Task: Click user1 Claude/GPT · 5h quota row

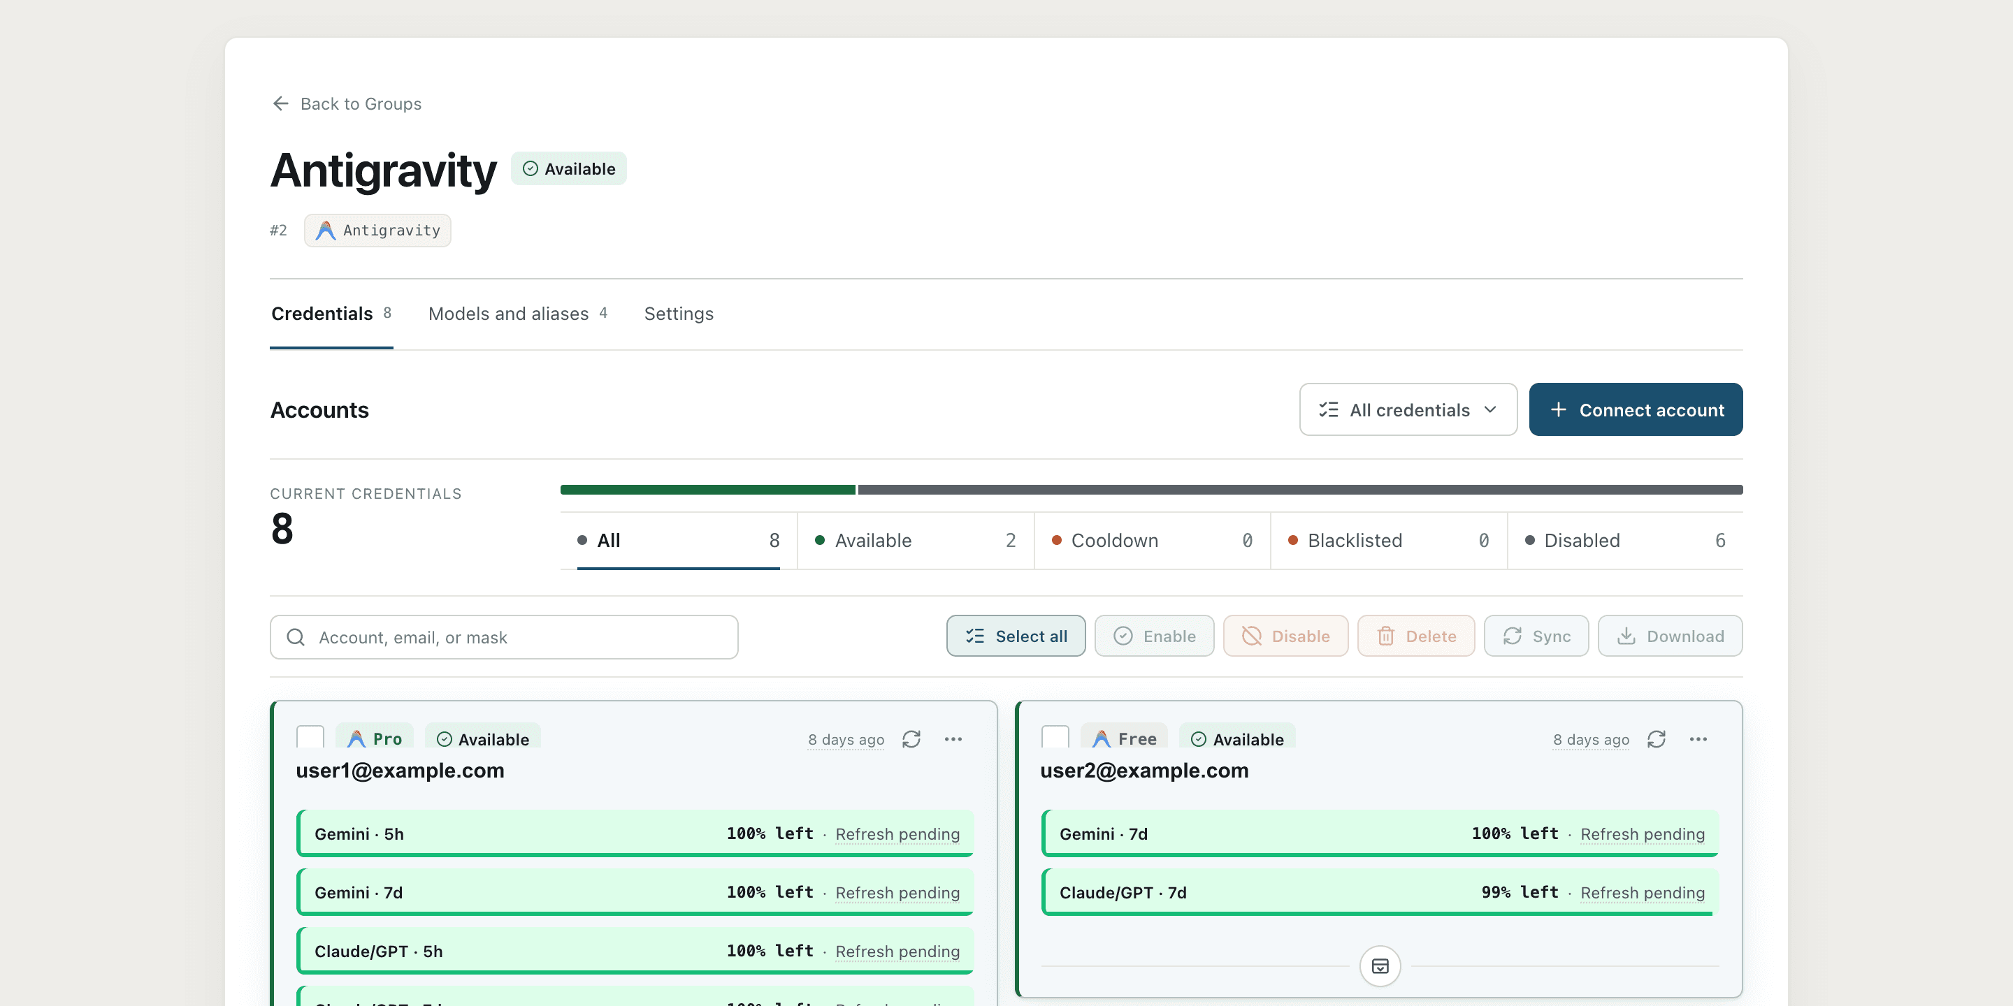Action: [x=635, y=951]
